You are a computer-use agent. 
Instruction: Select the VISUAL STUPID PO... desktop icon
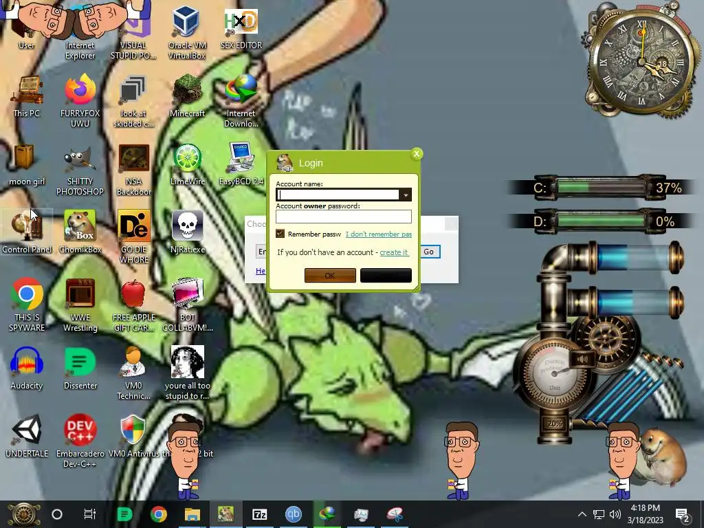pos(133,32)
